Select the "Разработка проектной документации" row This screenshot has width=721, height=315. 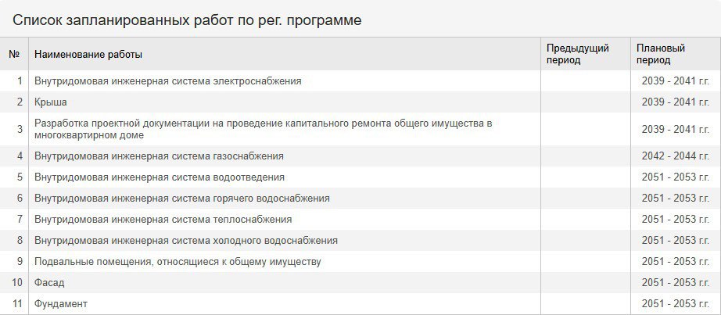pos(360,129)
